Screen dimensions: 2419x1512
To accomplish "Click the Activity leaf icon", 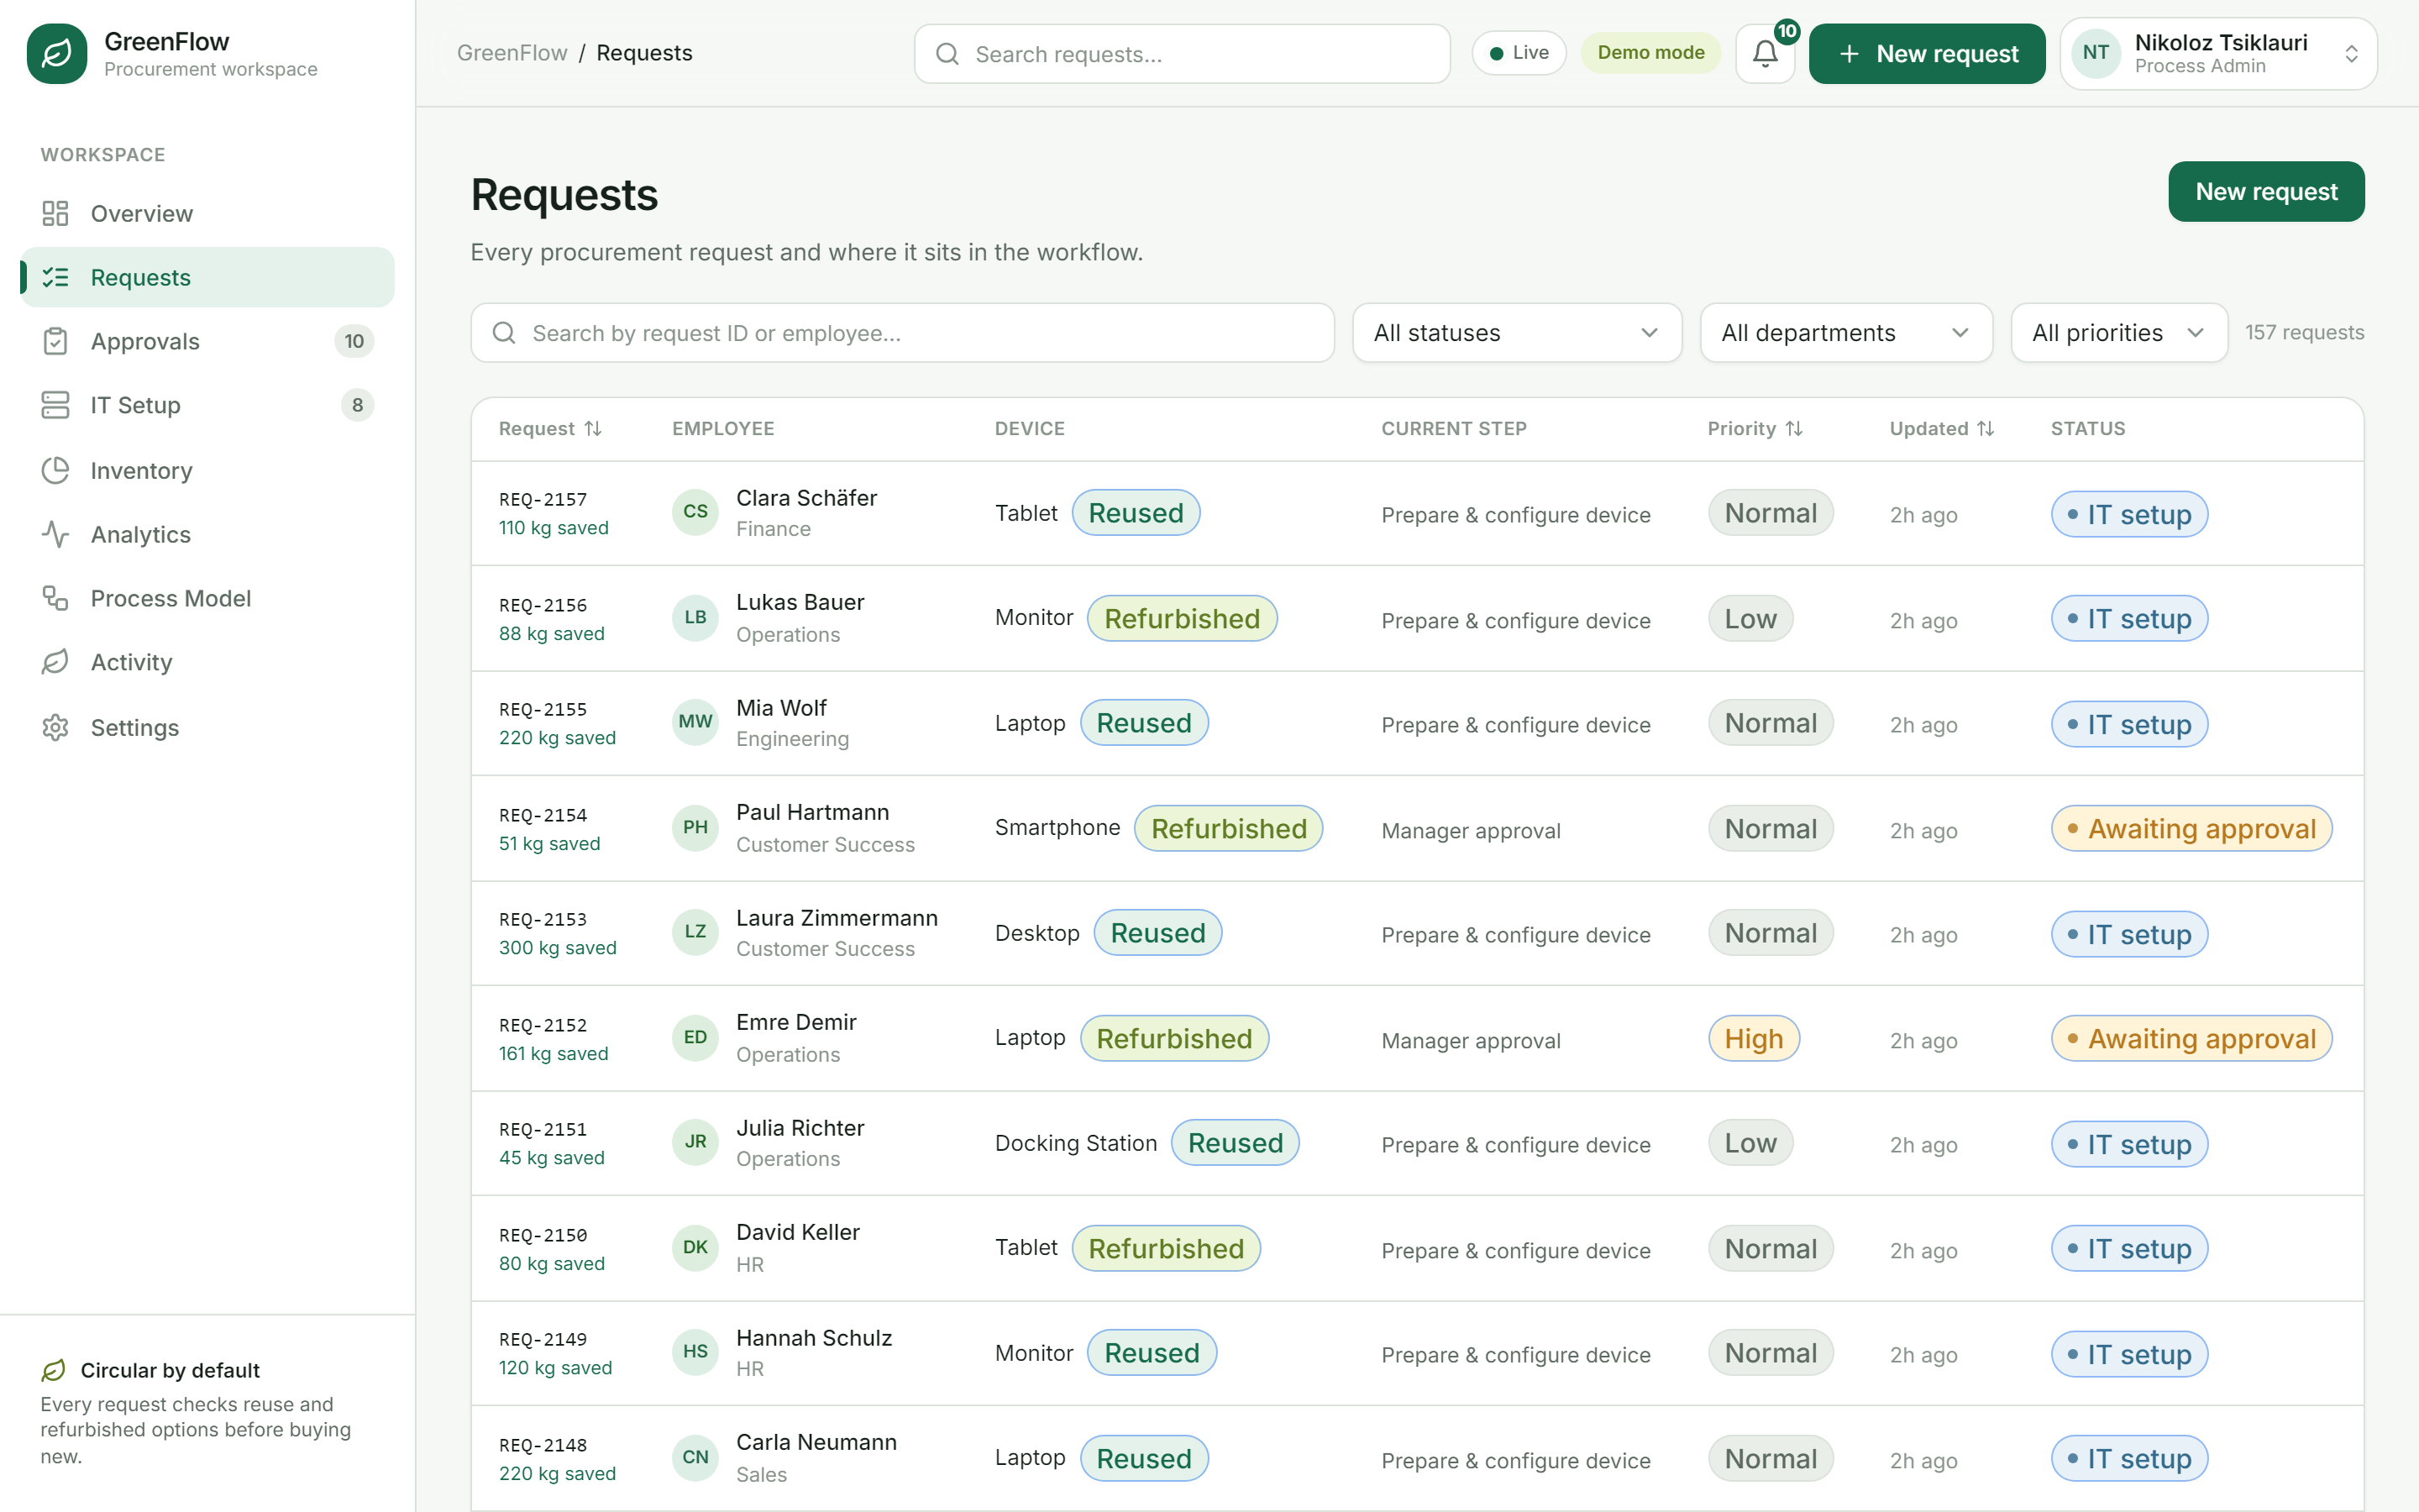I will click(55, 662).
